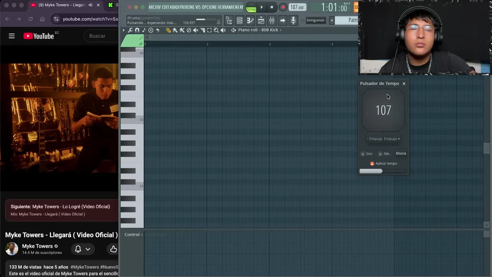This screenshot has width=492, height=277.
Task: Click the 'Empuja +' nudge up button
Action: tap(392, 139)
